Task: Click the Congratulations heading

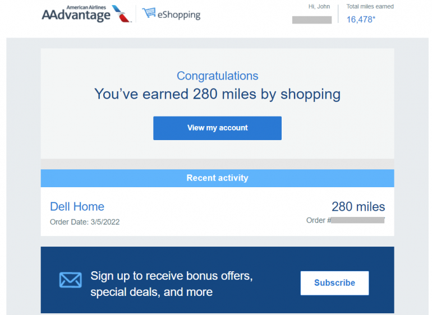Action: (217, 76)
